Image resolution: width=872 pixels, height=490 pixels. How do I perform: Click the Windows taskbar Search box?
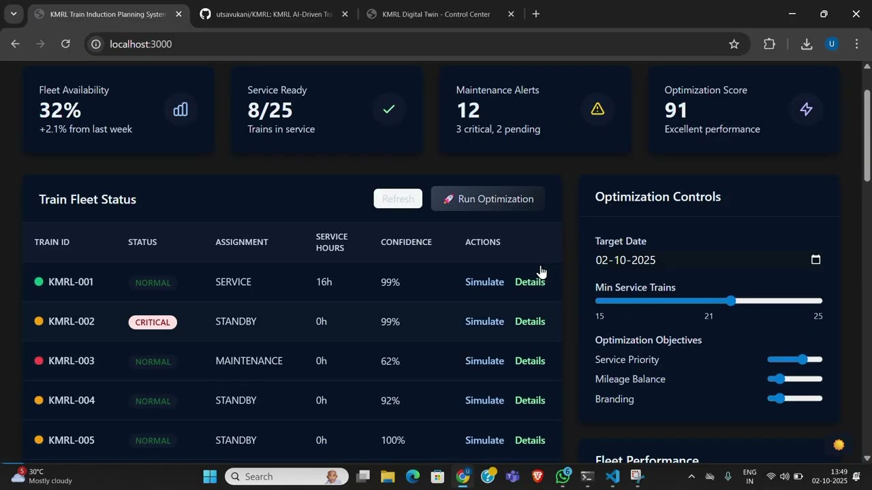286,476
